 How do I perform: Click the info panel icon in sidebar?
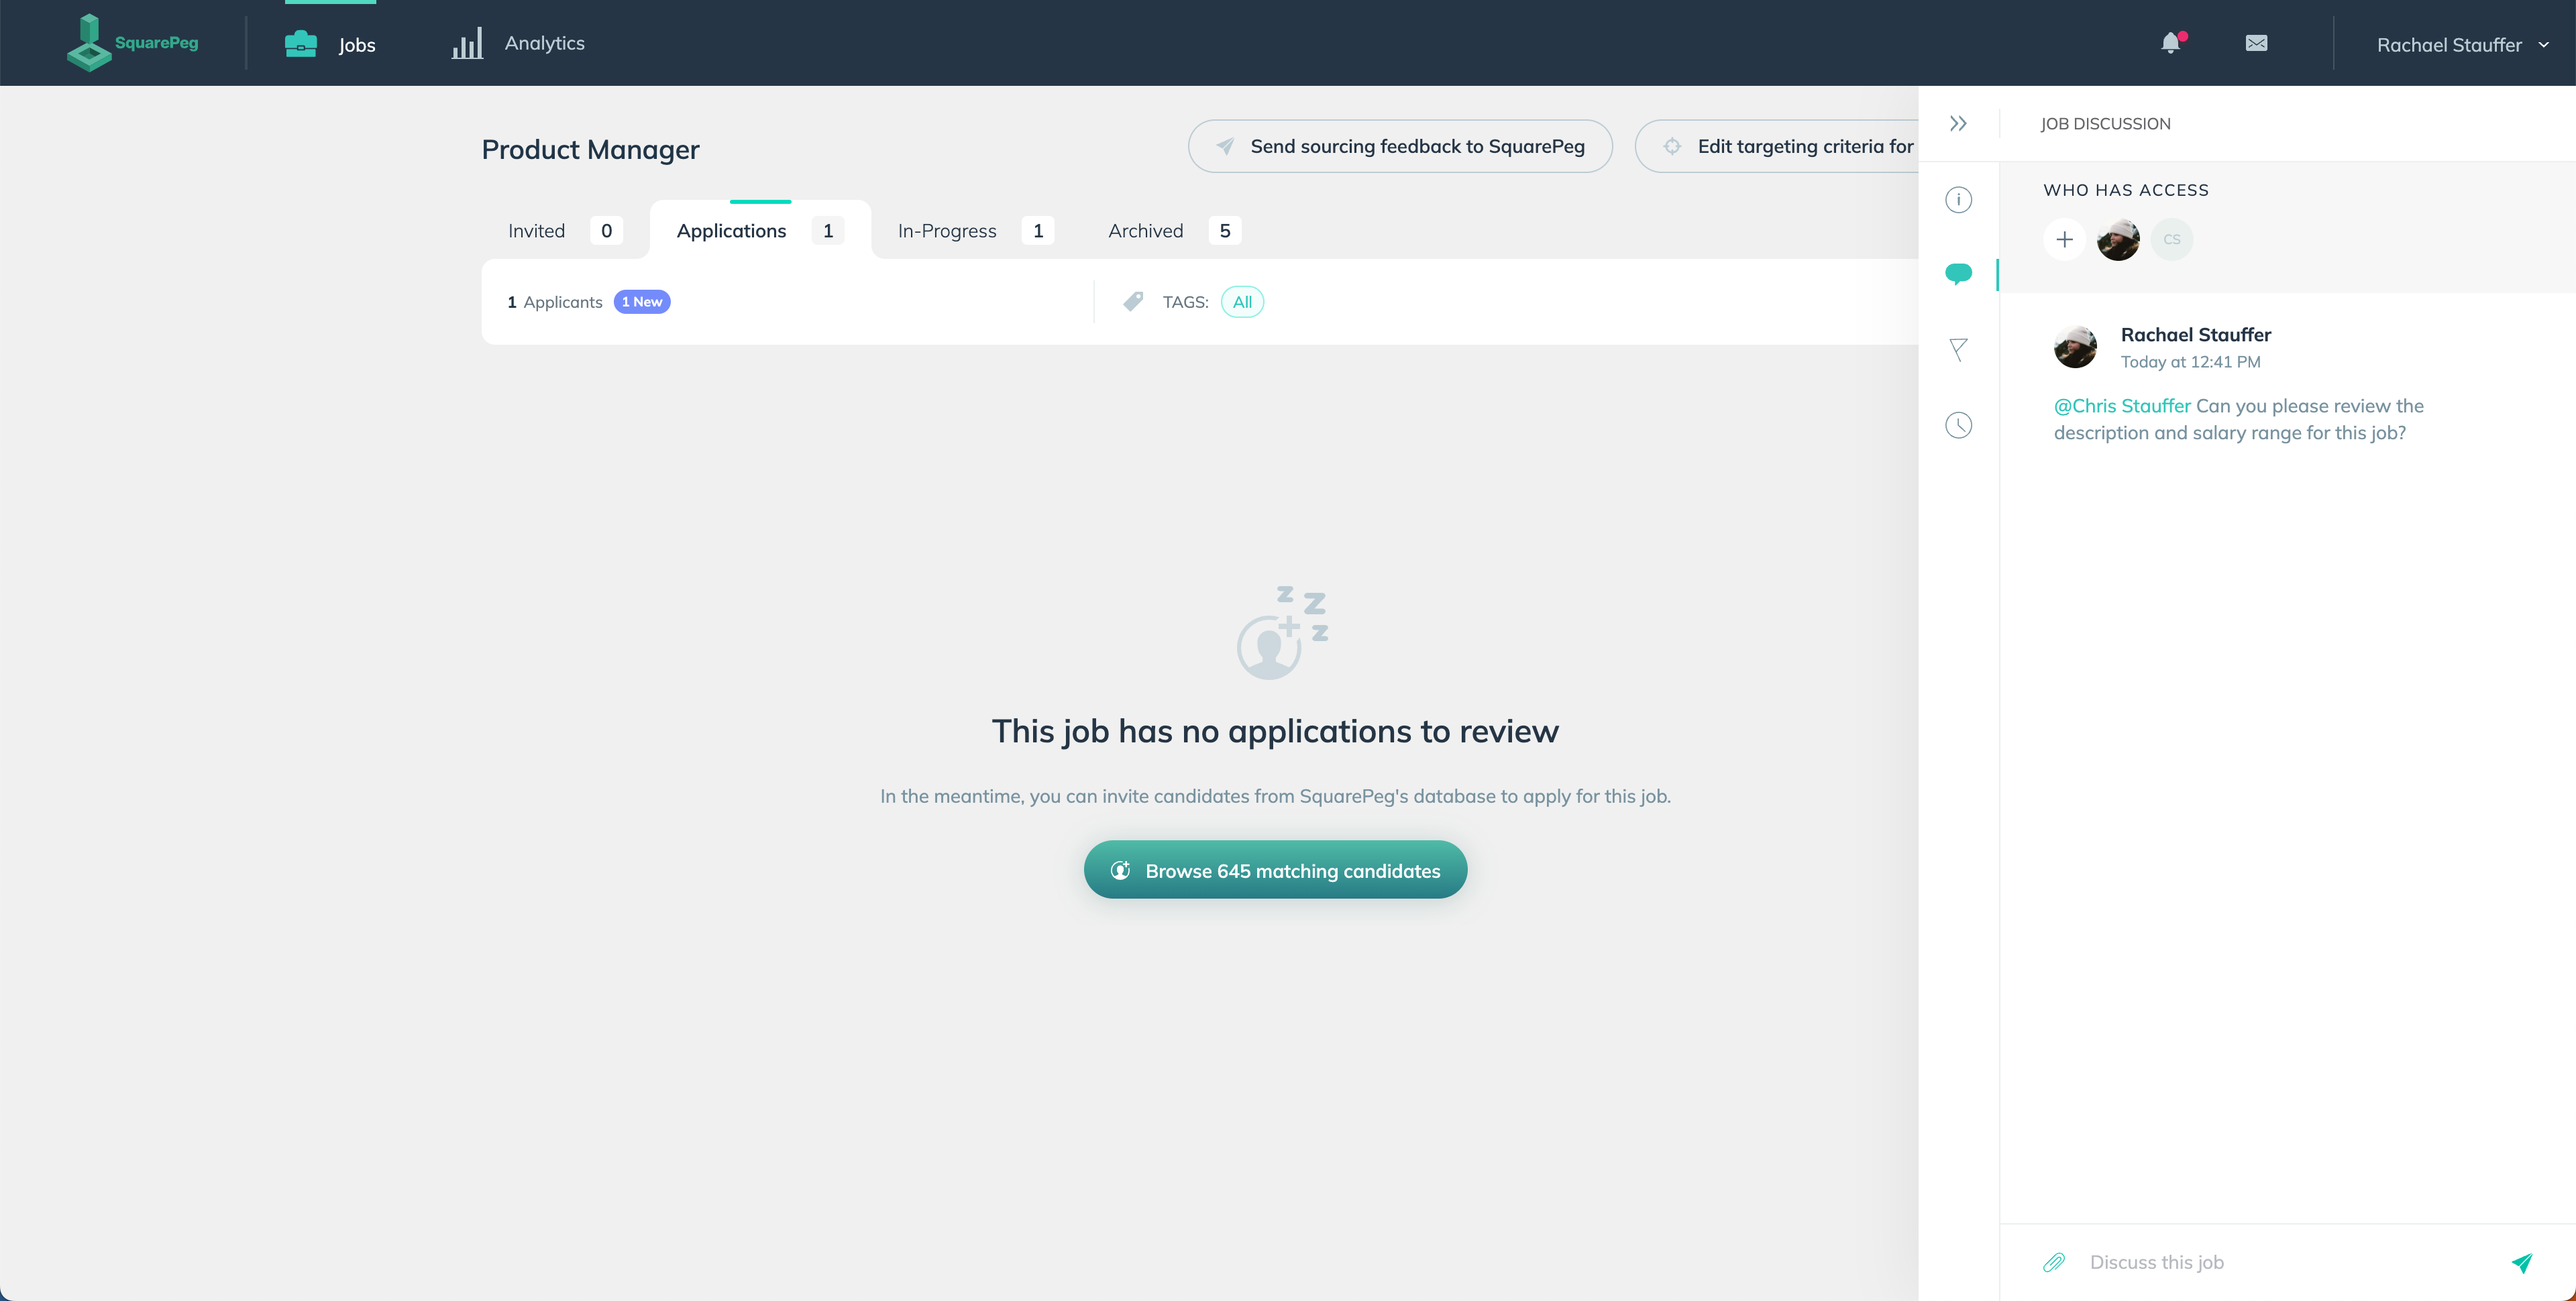(1959, 199)
